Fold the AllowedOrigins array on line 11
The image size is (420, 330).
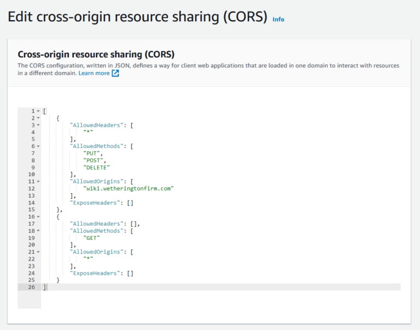(x=38, y=181)
